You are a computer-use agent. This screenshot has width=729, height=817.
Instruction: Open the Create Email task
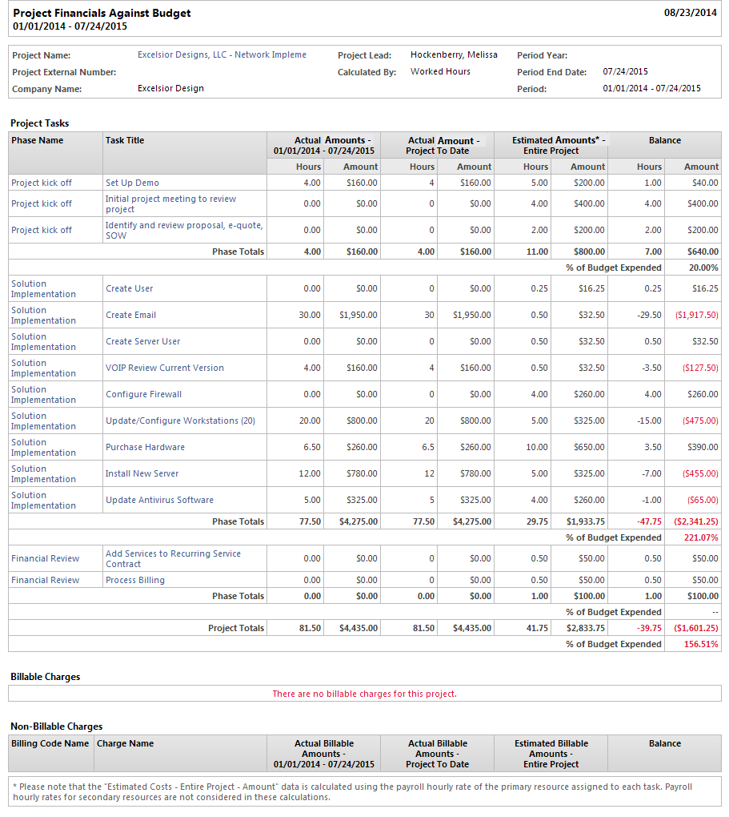130,315
